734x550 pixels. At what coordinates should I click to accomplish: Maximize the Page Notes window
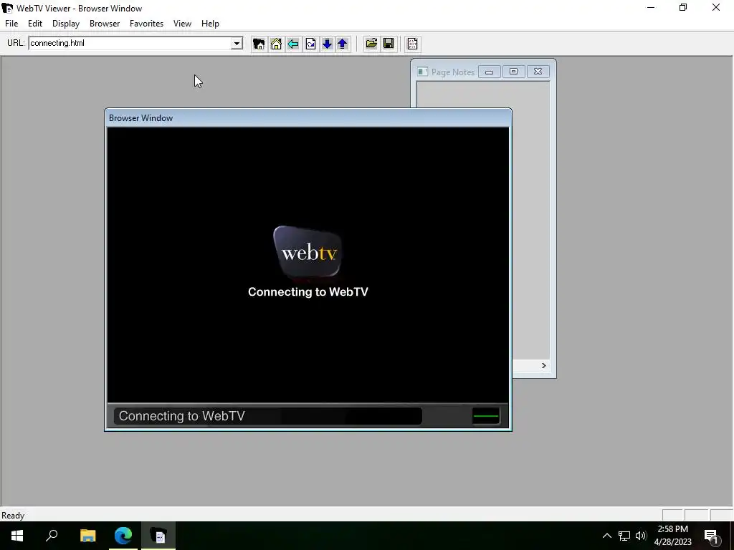point(513,72)
